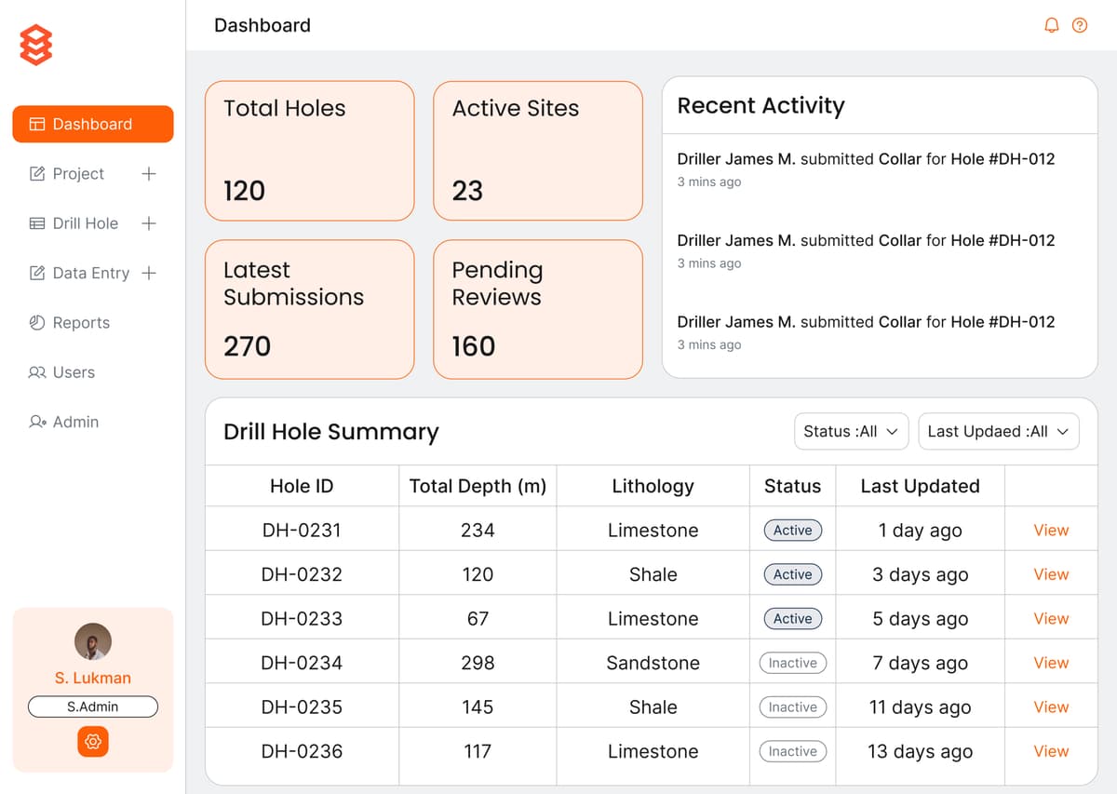Open the Admin section
Screen dimensions: 1117x794
(x=74, y=422)
